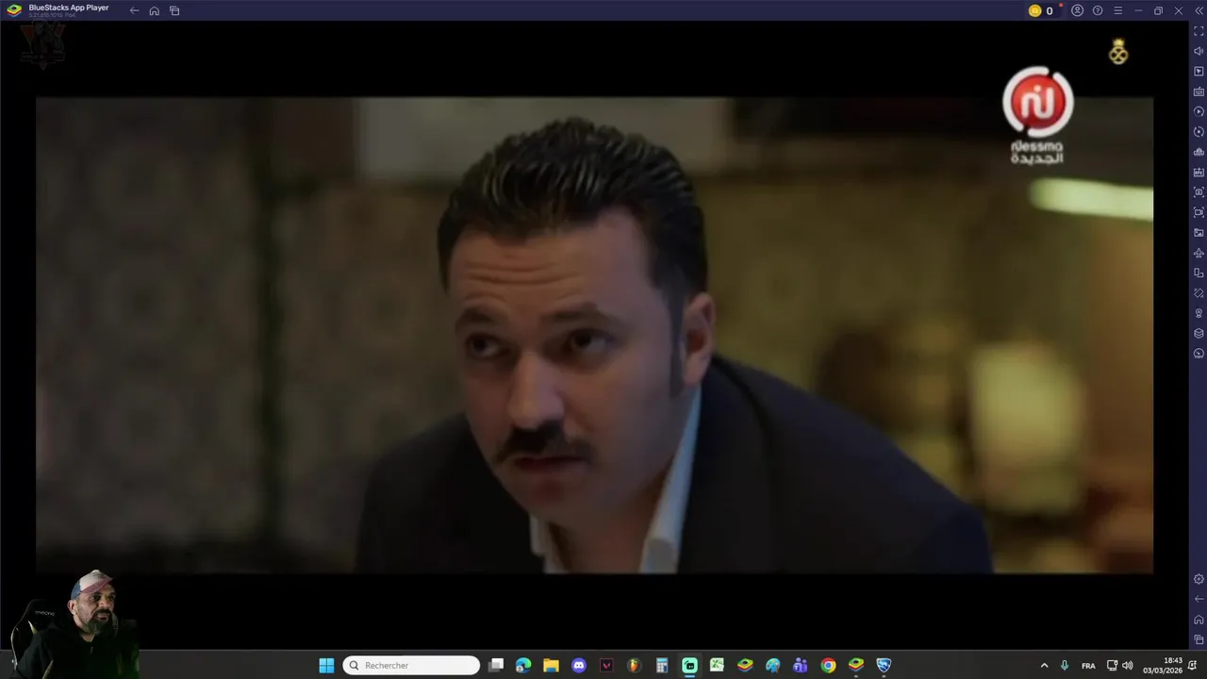
Task: Open Valorant icon on taskbar
Action: click(606, 666)
